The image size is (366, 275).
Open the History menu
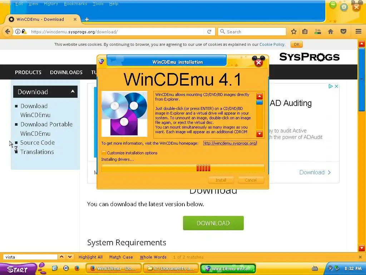point(51,4)
